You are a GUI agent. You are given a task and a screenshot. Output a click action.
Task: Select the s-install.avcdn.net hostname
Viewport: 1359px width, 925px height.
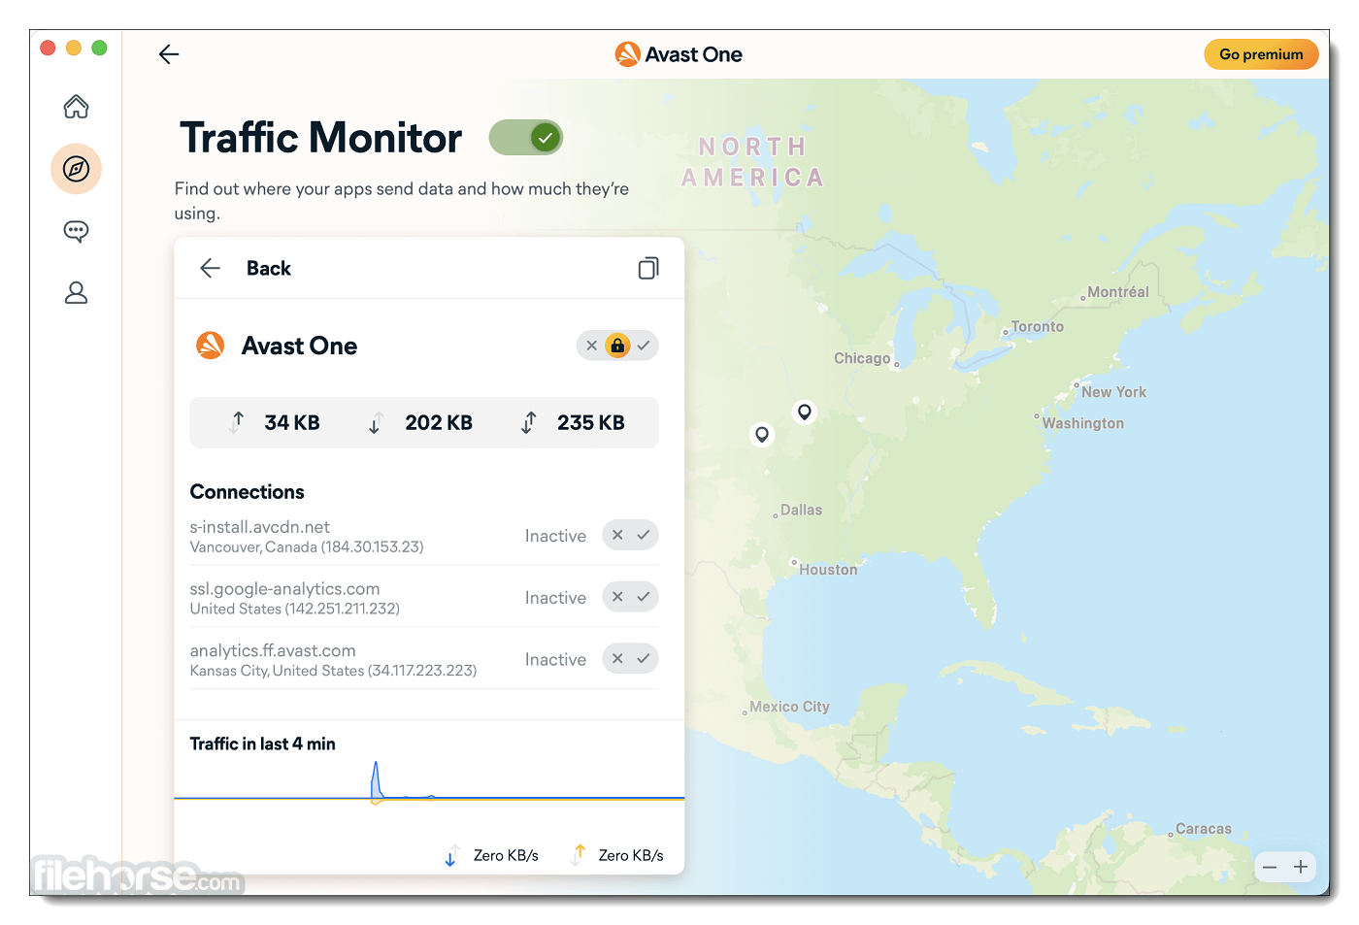pos(260,527)
